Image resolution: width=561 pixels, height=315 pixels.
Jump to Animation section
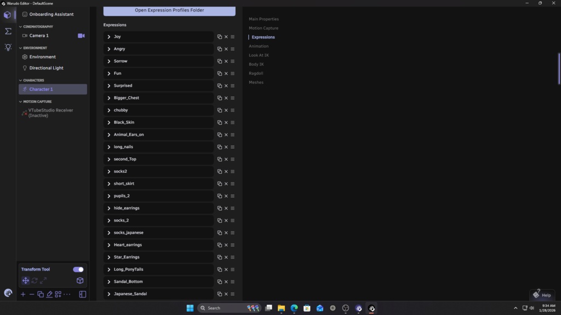click(x=259, y=46)
